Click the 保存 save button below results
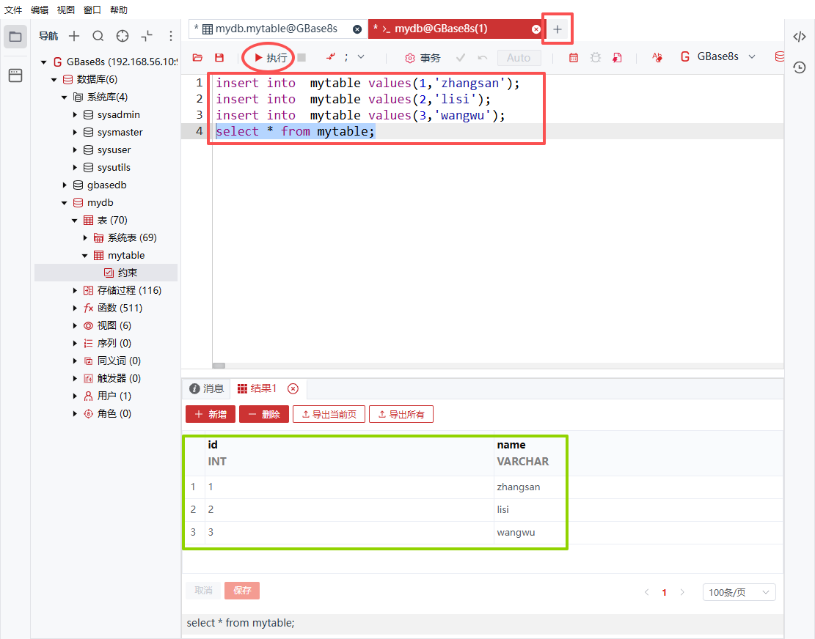815x639 pixels. pyautogui.click(x=242, y=590)
